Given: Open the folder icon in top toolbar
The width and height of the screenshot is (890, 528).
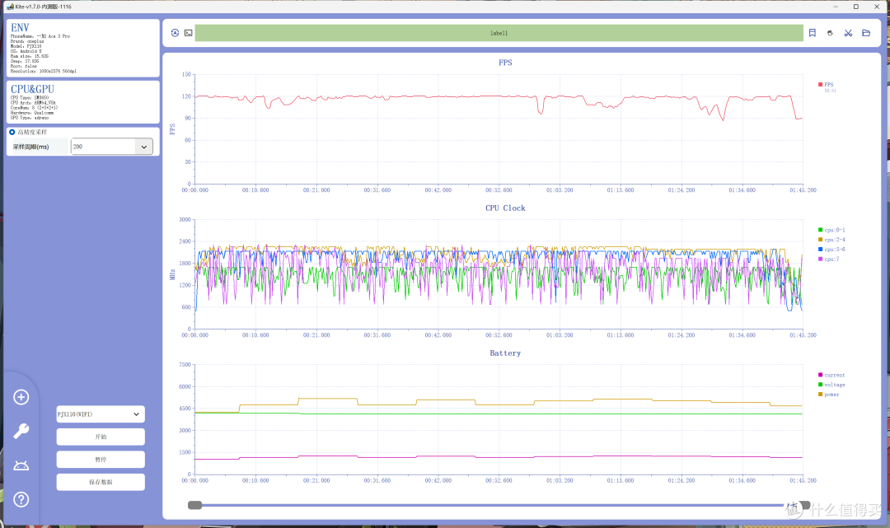Looking at the screenshot, I should (866, 33).
